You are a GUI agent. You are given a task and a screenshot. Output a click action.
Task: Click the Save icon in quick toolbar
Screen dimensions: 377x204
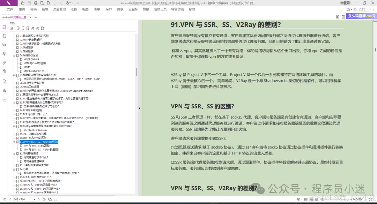click(29, 3)
